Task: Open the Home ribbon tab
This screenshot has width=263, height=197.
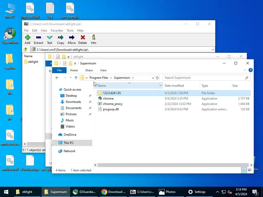Action: (74, 70)
